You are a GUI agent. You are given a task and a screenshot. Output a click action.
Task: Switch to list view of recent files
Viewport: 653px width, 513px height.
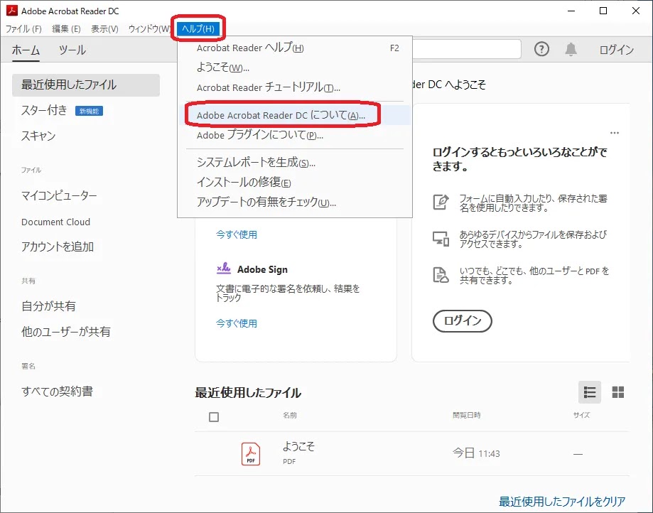(x=590, y=392)
